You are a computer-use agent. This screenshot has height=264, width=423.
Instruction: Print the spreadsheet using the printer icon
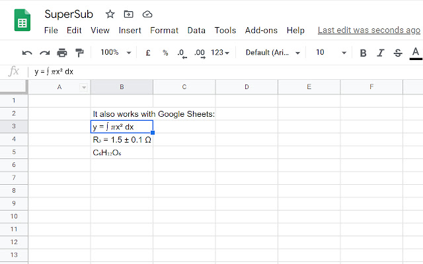click(x=62, y=53)
